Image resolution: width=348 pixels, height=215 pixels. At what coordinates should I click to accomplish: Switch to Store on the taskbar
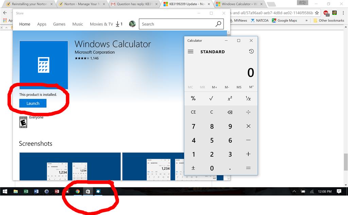[x=88, y=191]
